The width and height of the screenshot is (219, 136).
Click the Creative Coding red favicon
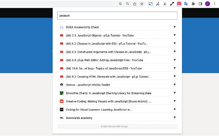[x=62, y=101]
